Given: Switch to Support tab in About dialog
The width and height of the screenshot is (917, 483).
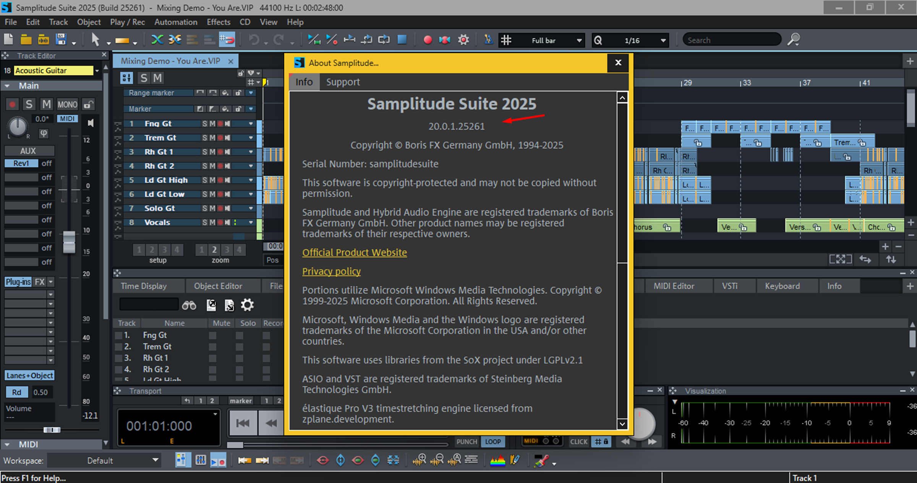Looking at the screenshot, I should pyautogui.click(x=343, y=82).
